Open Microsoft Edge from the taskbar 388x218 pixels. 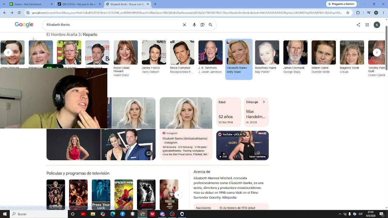[x=113, y=214]
